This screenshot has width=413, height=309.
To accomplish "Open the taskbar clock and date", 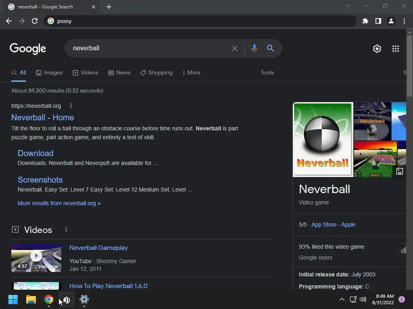I will [x=383, y=299].
